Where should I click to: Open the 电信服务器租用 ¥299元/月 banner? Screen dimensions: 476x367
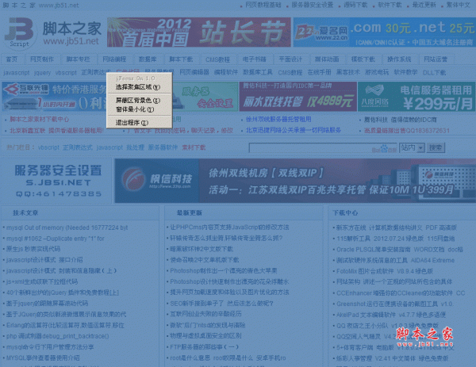(416, 97)
